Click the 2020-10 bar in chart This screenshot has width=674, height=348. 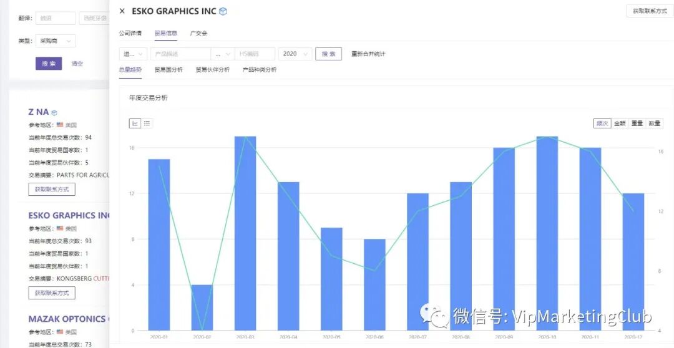[547, 233]
